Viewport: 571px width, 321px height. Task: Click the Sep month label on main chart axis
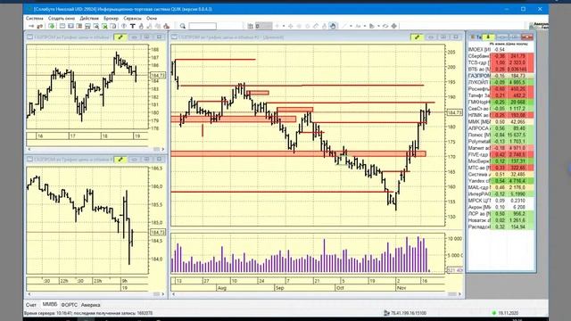279,288
